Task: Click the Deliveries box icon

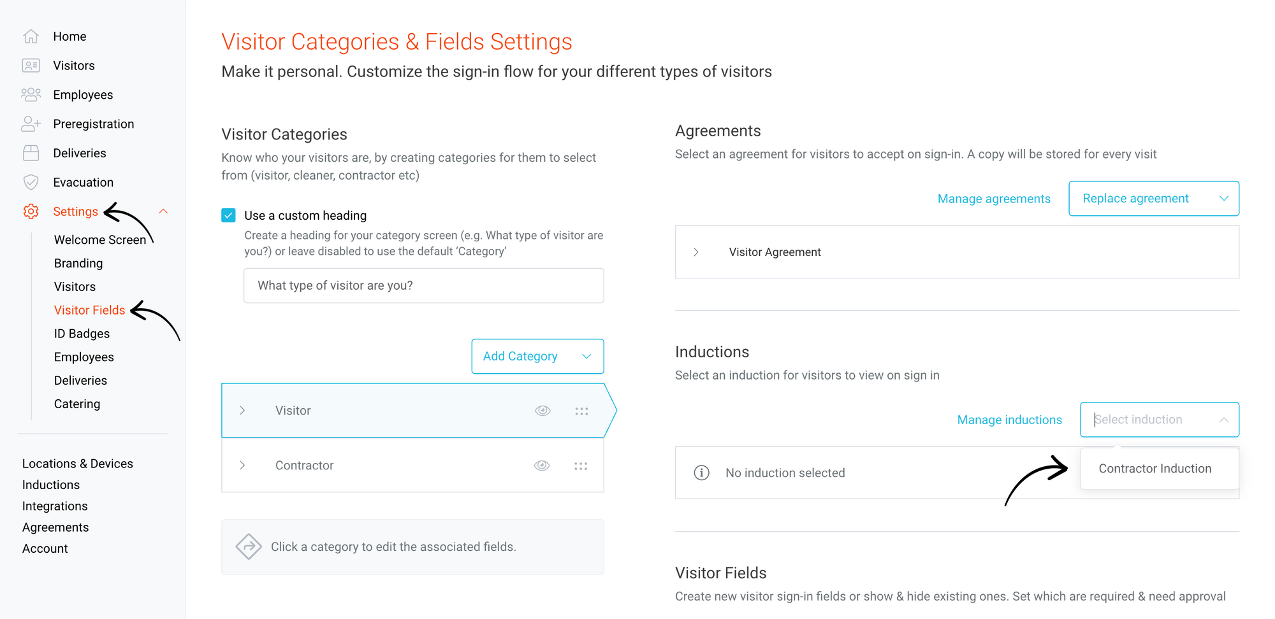Action: 31,153
